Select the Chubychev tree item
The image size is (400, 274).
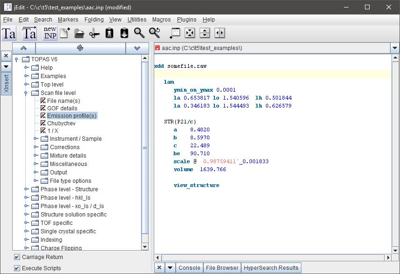[x=61, y=123]
